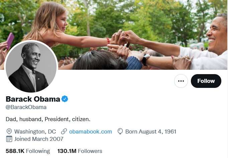Screen dimensions: 228x158
Task: Click the location pin icon
Action: [x=9, y=131]
